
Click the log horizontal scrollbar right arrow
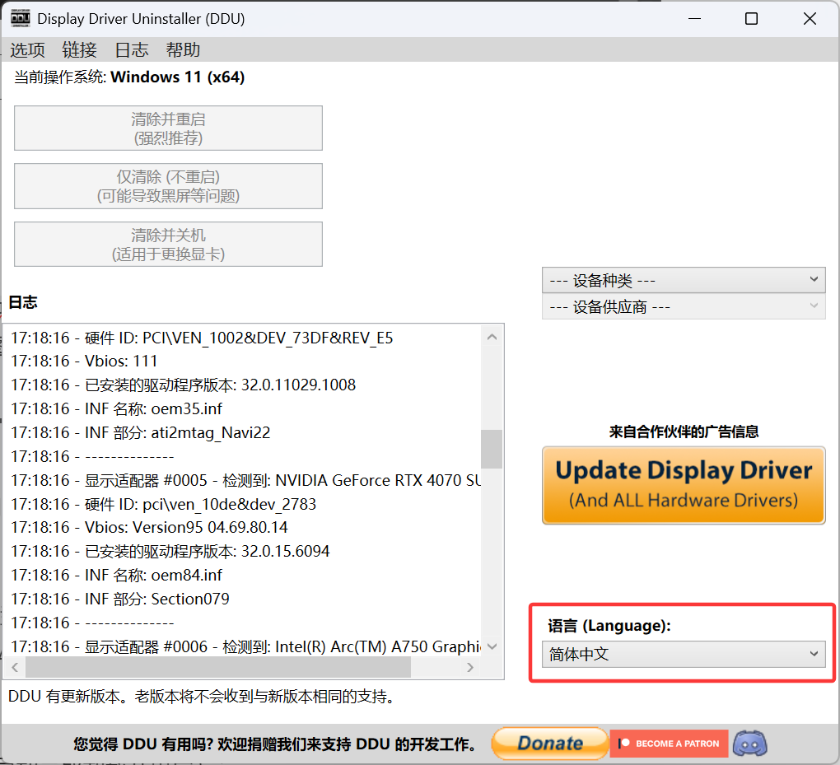469,667
